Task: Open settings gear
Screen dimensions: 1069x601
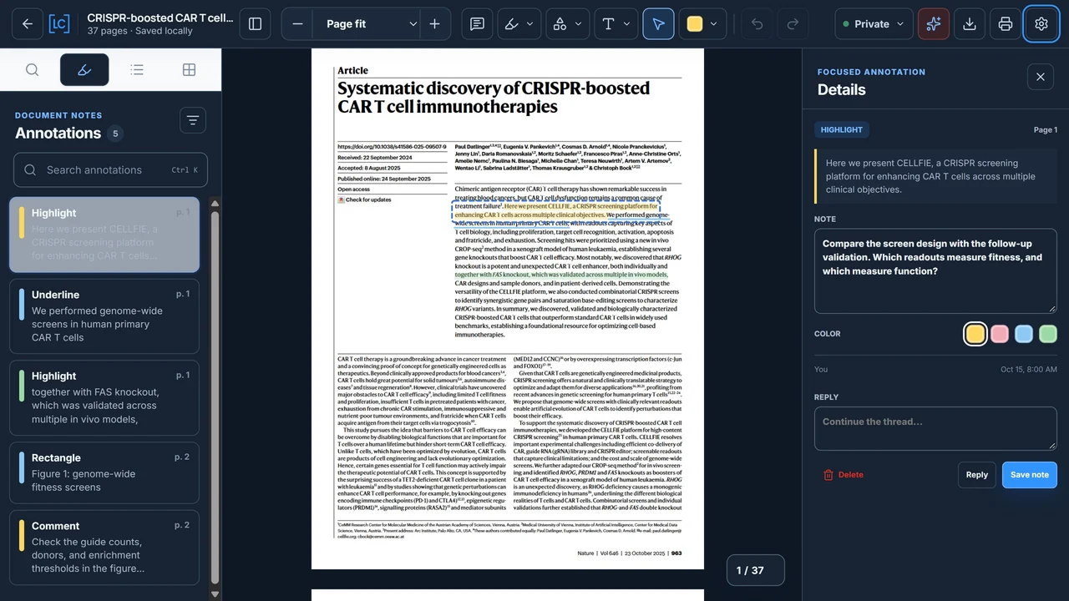Action: coord(1041,24)
